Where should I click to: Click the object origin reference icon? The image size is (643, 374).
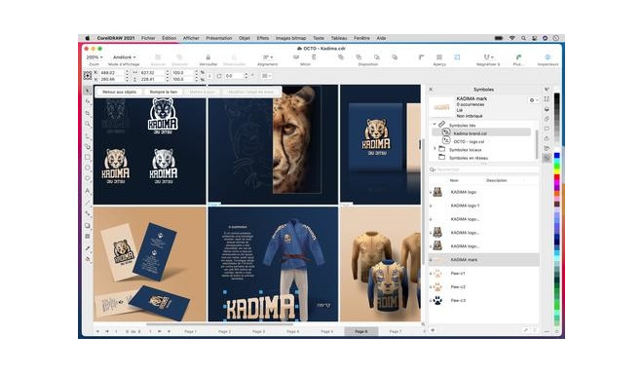pos(88,75)
